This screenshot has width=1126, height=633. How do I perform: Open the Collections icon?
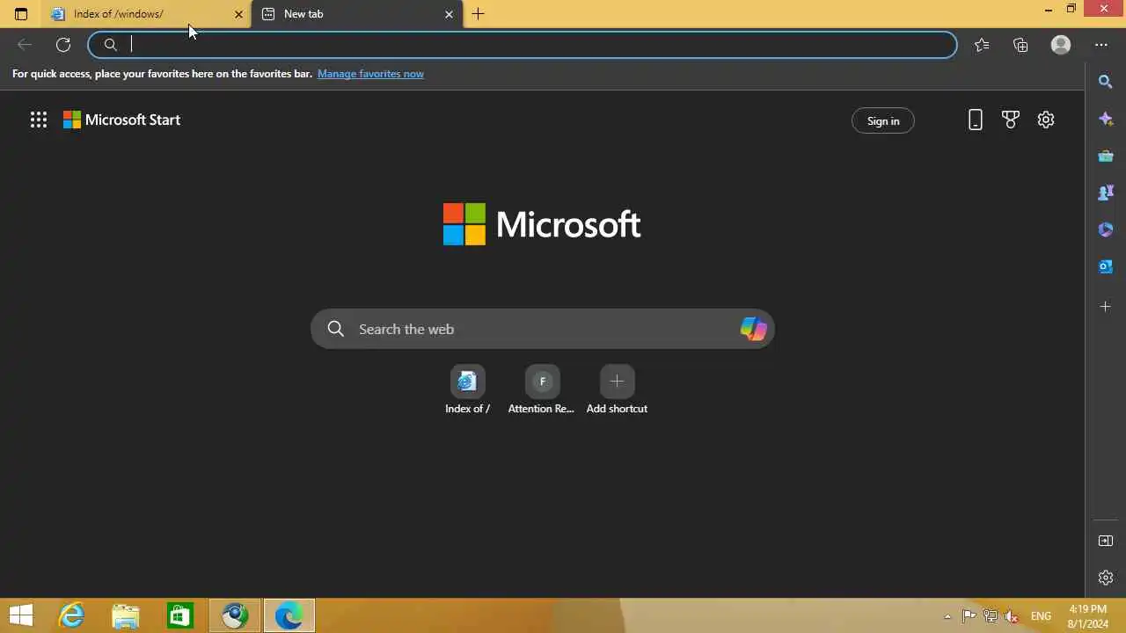pos(1020,45)
